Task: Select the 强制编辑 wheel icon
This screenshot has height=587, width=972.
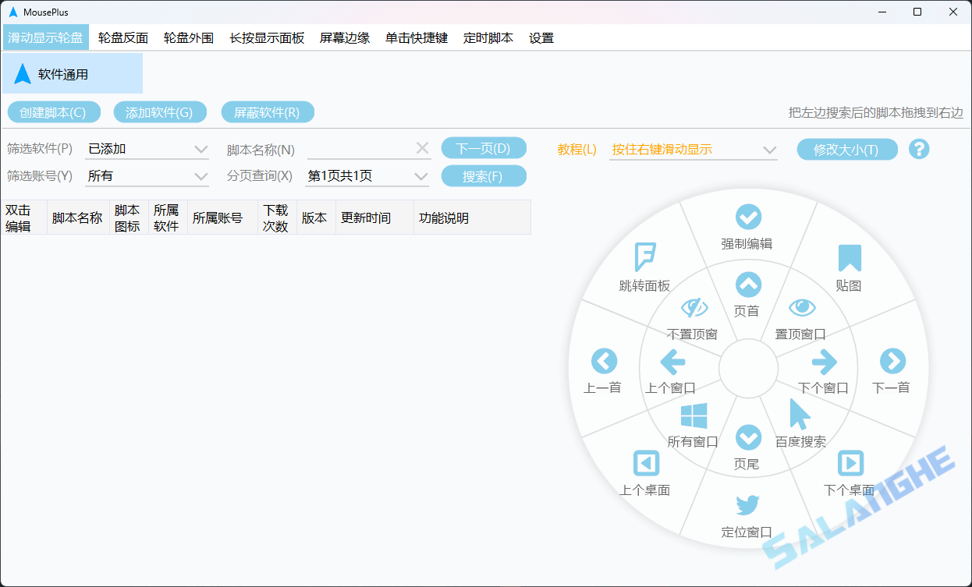Action: tap(747, 217)
